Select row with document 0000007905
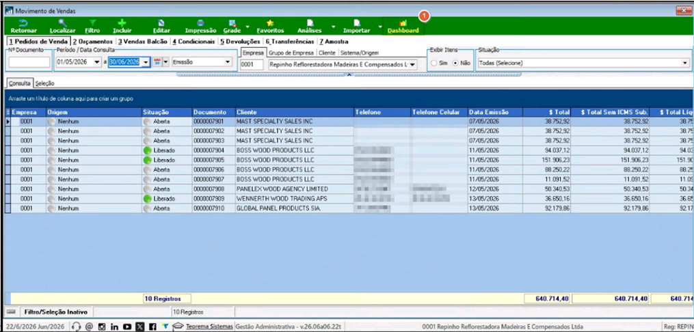The image size is (694, 332). click(347, 160)
